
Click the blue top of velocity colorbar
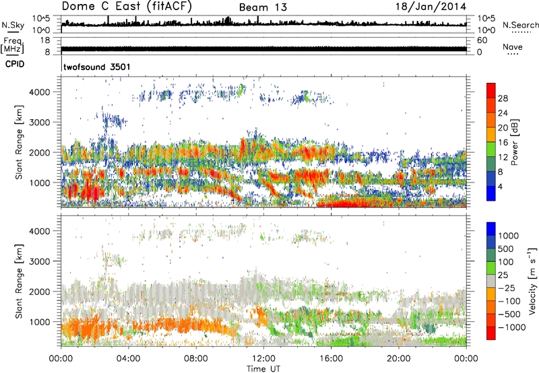[x=491, y=229]
